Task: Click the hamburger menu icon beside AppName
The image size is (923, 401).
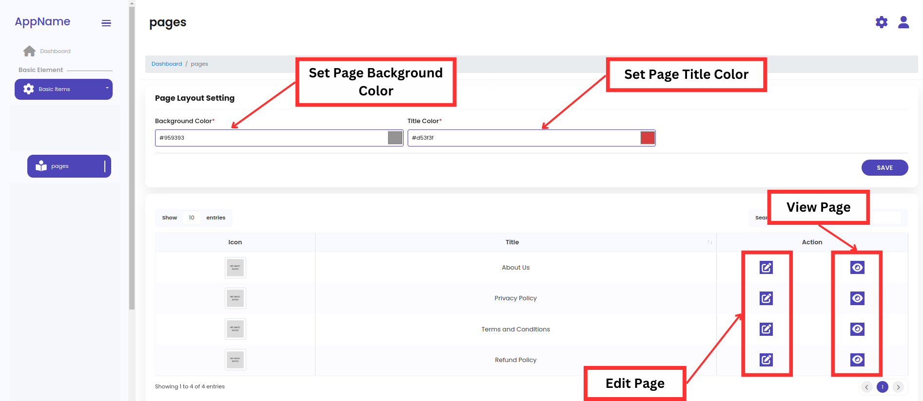Action: click(x=106, y=23)
